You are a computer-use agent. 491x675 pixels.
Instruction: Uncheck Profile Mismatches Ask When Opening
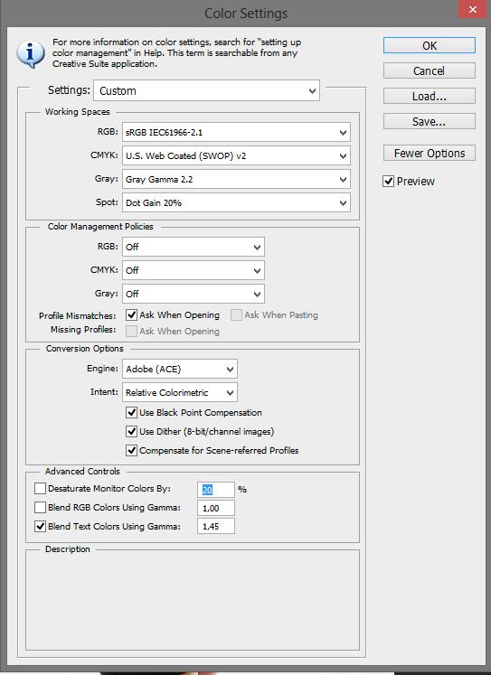(131, 315)
